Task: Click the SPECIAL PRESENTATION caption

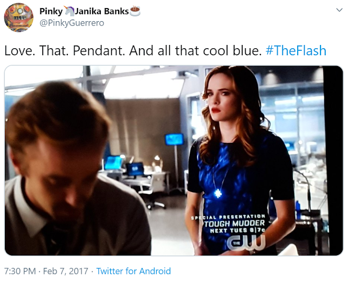Action: (228, 217)
